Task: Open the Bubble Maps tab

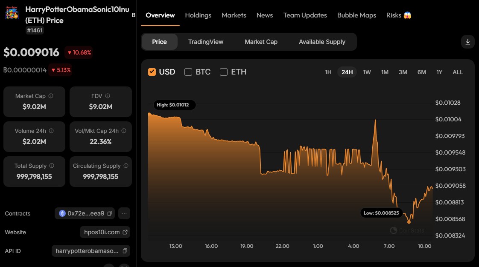Action: [356, 15]
